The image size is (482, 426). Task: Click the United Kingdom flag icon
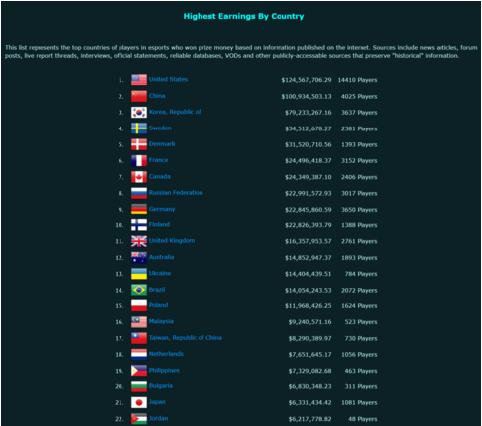(139, 241)
